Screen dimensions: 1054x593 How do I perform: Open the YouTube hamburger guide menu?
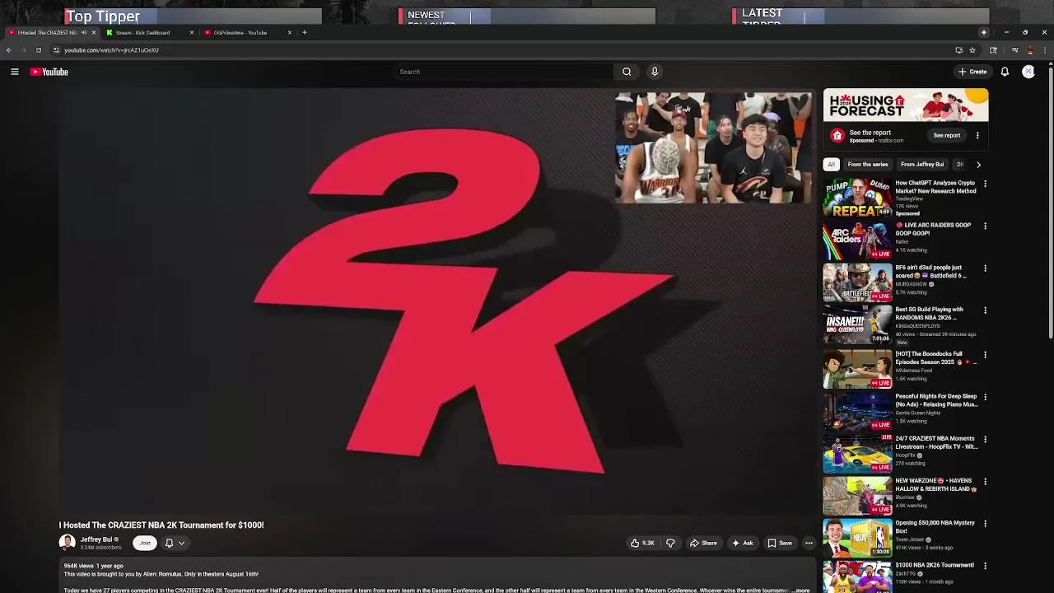[x=15, y=72]
